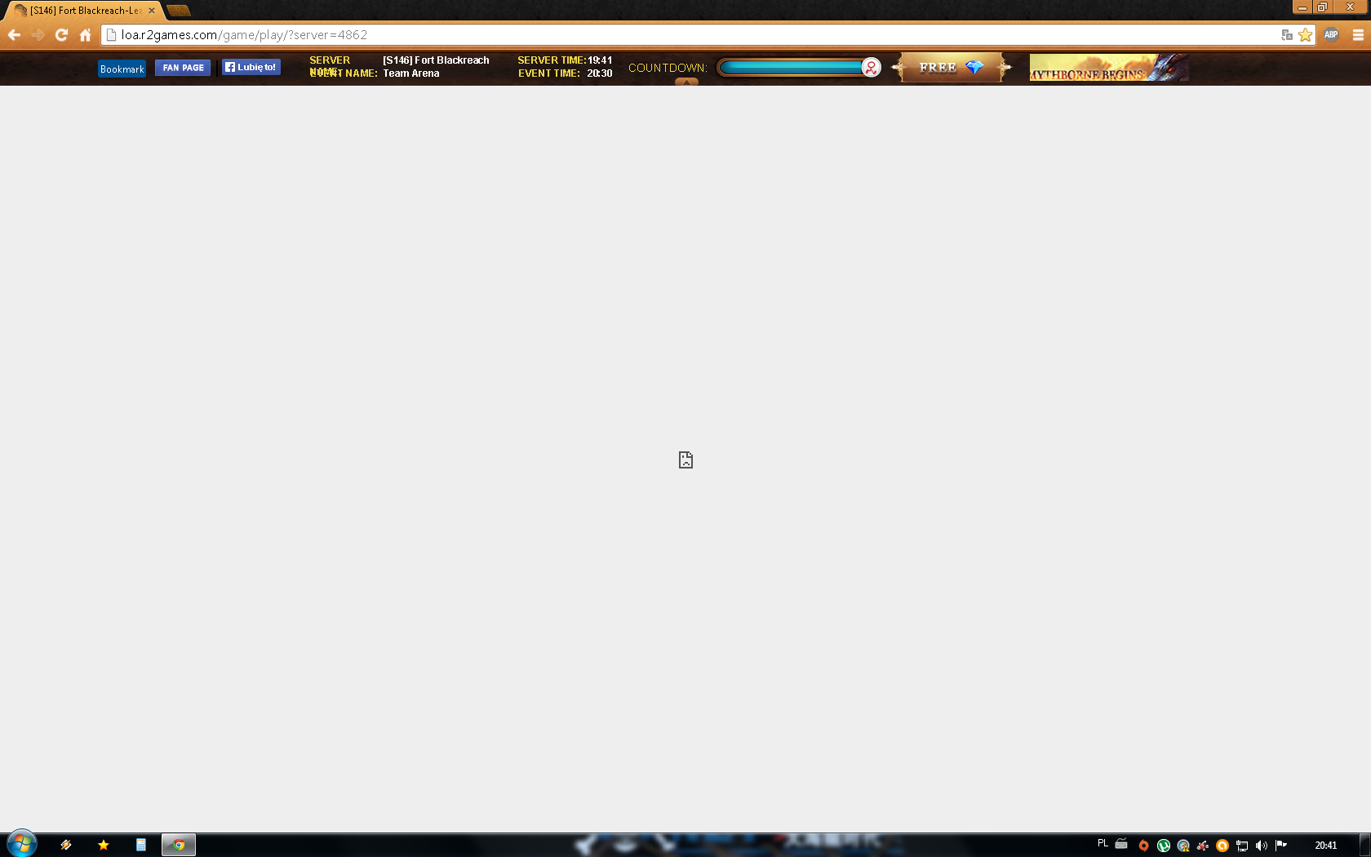
Task: Click the countdown progress bar
Action: coord(790,68)
